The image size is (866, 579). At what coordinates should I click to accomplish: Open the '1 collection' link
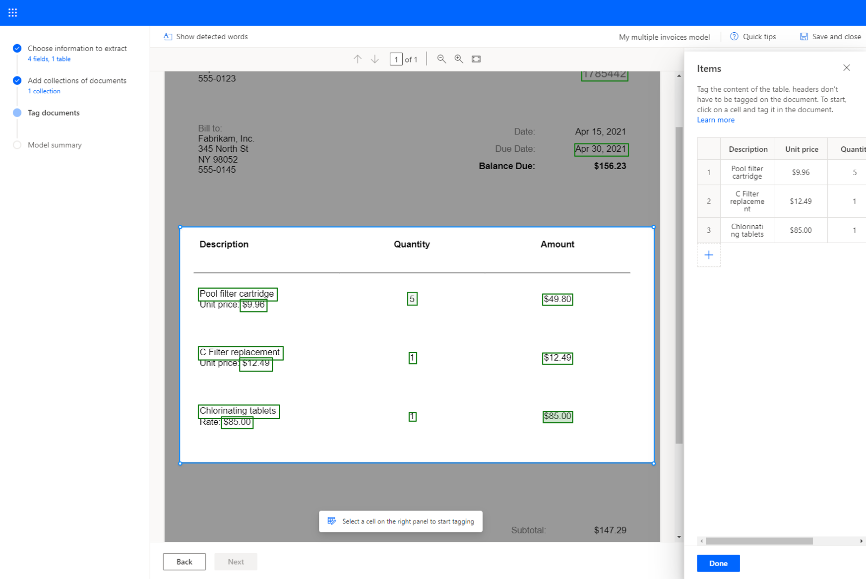coord(44,91)
